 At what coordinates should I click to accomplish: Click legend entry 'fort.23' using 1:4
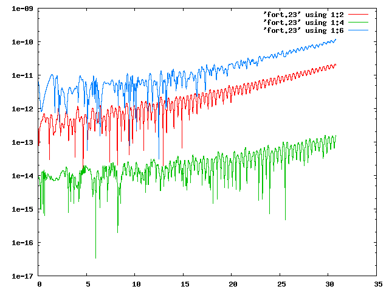(304, 23)
